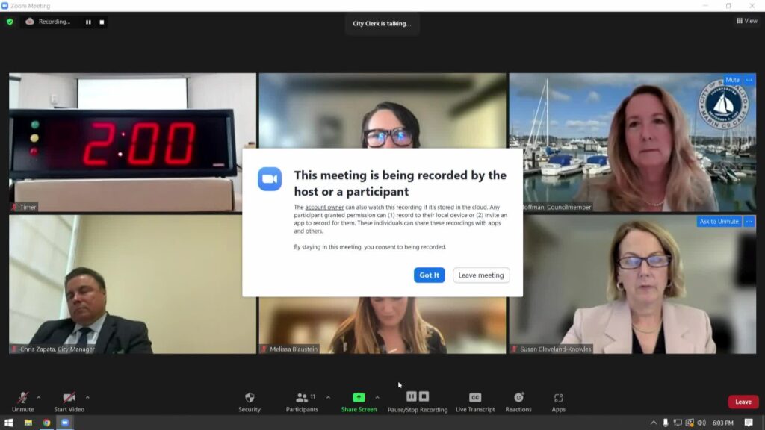This screenshot has width=765, height=430.
Task: Click the red Leave button
Action: pos(743,402)
